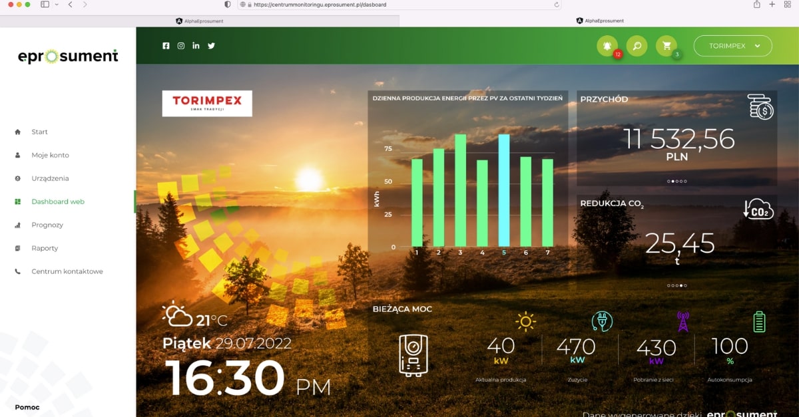Open the Instagram social icon
Screen dimensions: 799x417
pyautogui.click(x=181, y=46)
